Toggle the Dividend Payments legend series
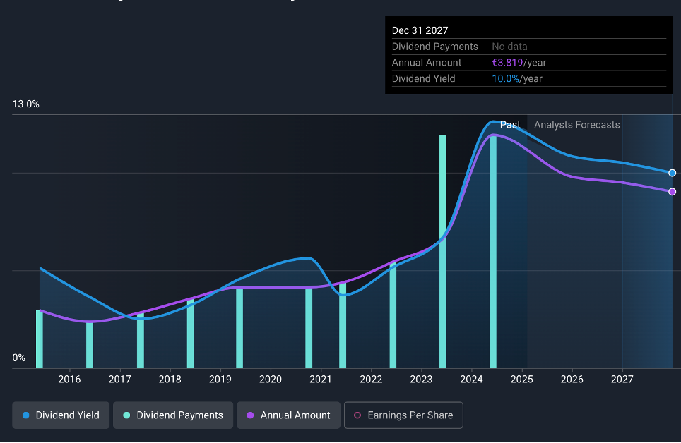The width and height of the screenshot is (681, 443). pos(173,415)
